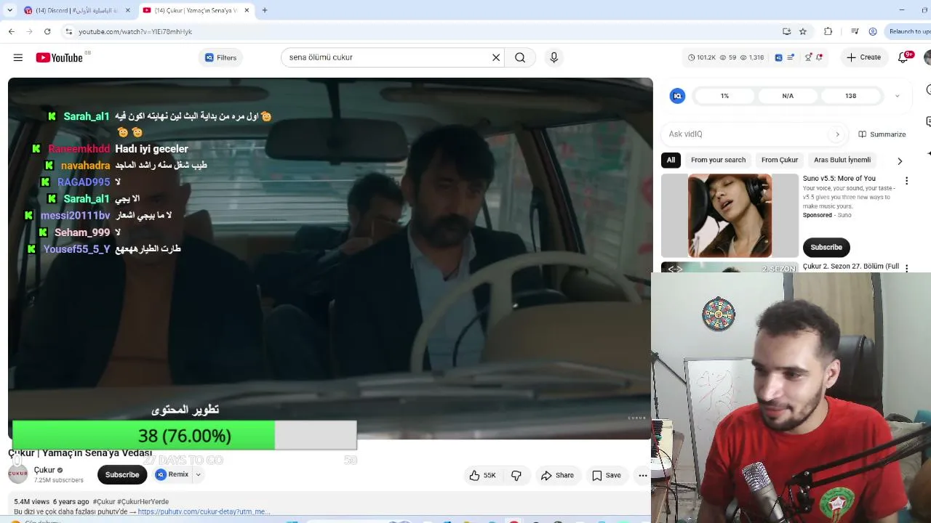Select the All filter chip
Viewport: 931px width, 523px height.
pos(671,160)
